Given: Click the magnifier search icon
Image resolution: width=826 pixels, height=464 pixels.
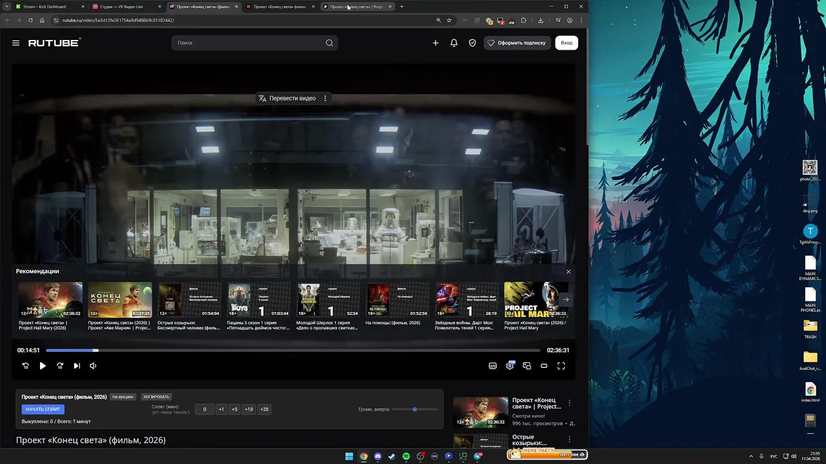Looking at the screenshot, I should pyautogui.click(x=329, y=43).
